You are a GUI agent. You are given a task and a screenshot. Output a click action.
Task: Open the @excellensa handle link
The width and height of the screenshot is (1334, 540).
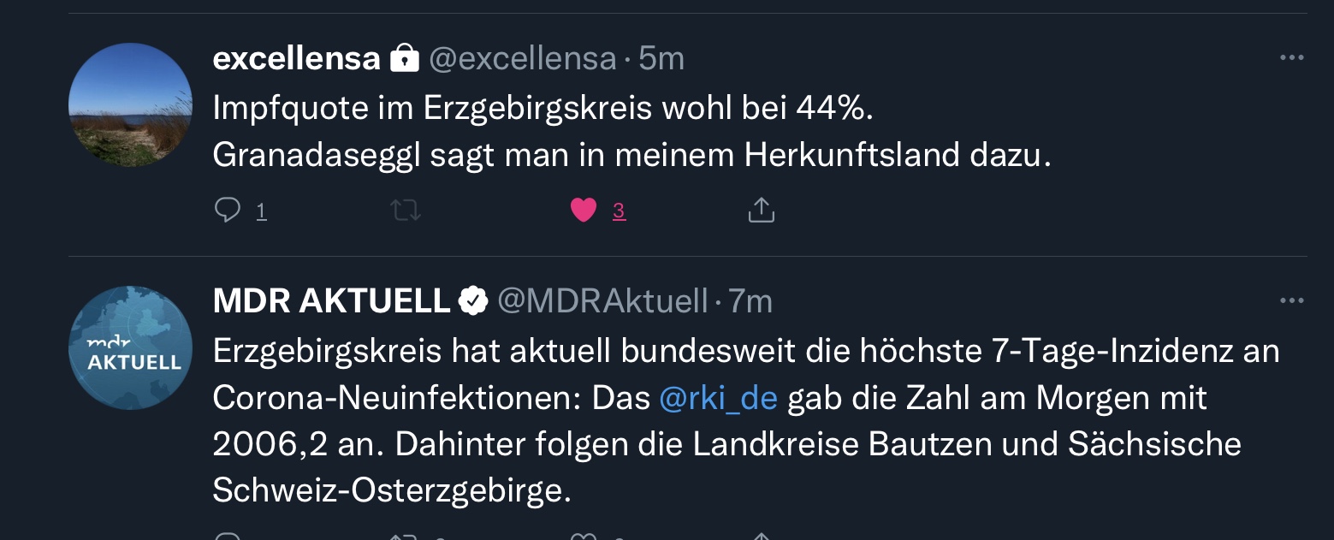point(522,59)
